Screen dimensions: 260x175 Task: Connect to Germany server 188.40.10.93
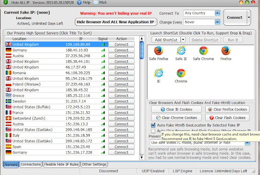(x=121, y=50)
